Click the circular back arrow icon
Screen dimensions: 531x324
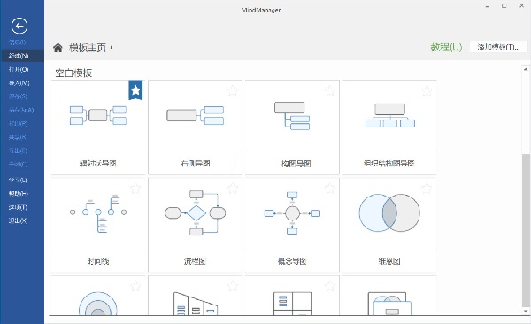pyautogui.click(x=19, y=26)
